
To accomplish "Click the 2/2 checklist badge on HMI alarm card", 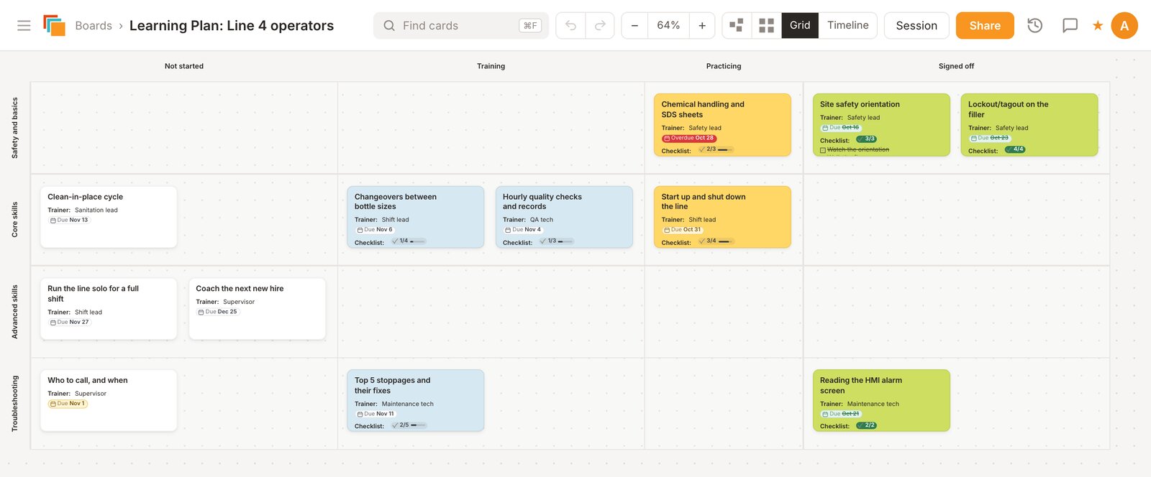I will 867,425.
